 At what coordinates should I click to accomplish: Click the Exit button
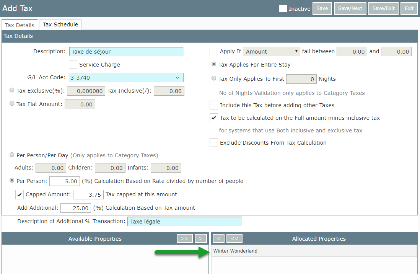[409, 8]
